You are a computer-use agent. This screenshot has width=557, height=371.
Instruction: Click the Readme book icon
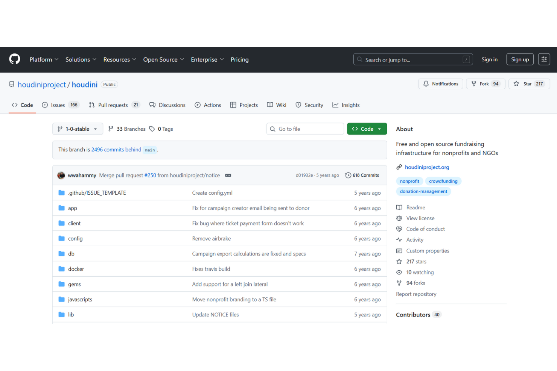(399, 207)
